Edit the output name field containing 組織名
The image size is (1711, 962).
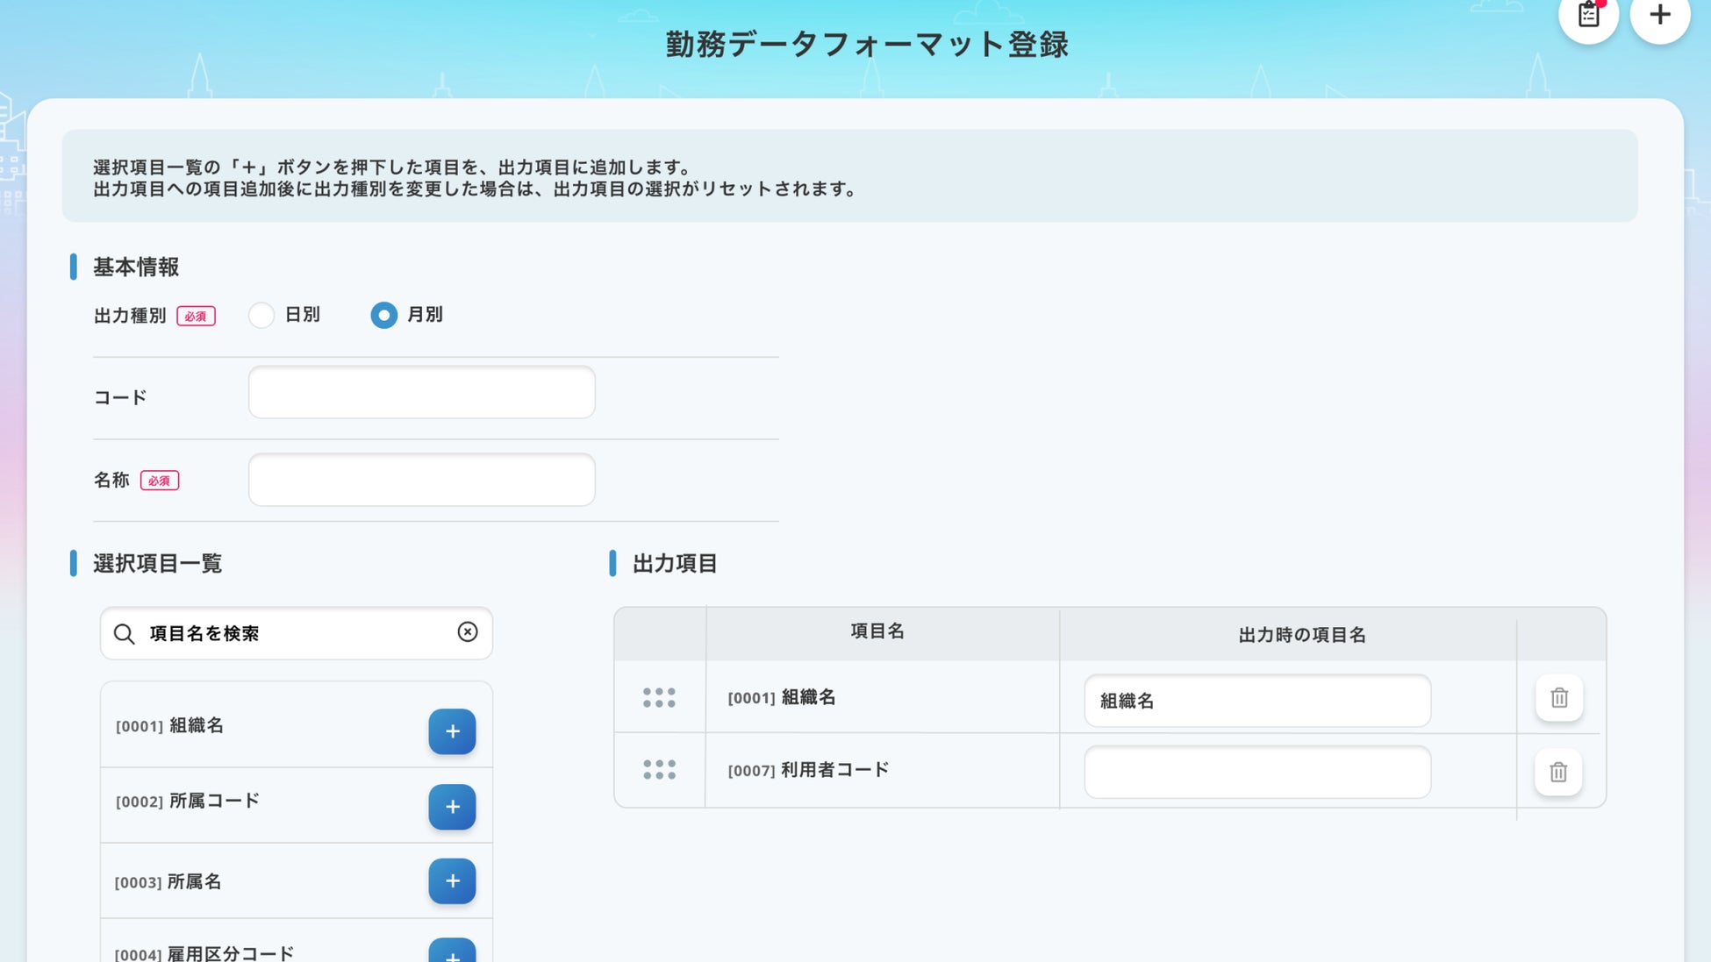[1256, 701]
